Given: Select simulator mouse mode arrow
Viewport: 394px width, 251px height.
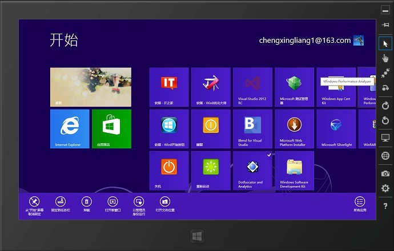Looking at the screenshot, I should click(385, 44).
